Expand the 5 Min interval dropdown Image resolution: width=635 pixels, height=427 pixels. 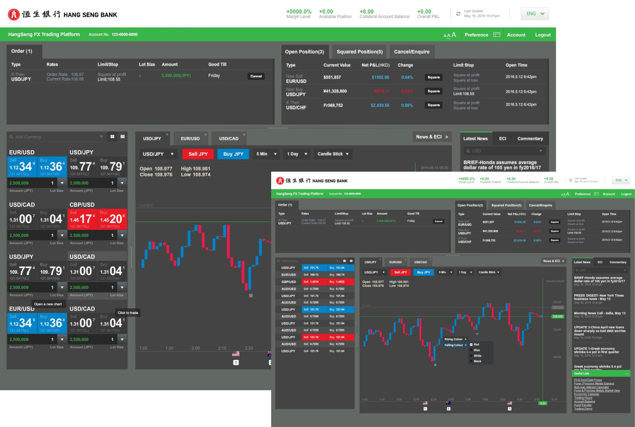[x=266, y=154]
